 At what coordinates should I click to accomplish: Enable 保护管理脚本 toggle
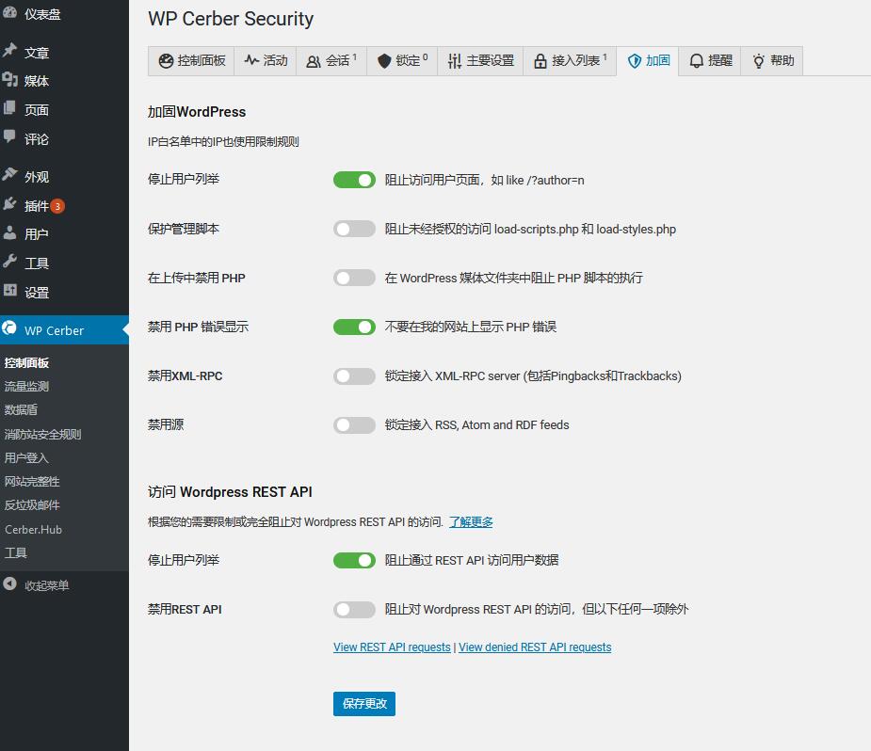(354, 229)
